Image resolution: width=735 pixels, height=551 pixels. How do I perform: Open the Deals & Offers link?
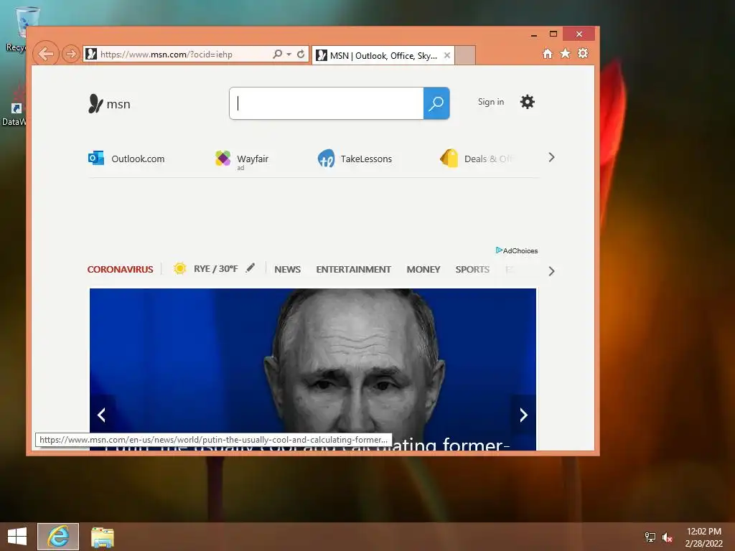click(487, 159)
